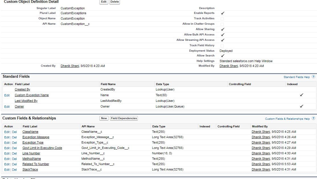Open the Owner standard field details
The height and width of the screenshot is (179, 317).
tap(19, 106)
